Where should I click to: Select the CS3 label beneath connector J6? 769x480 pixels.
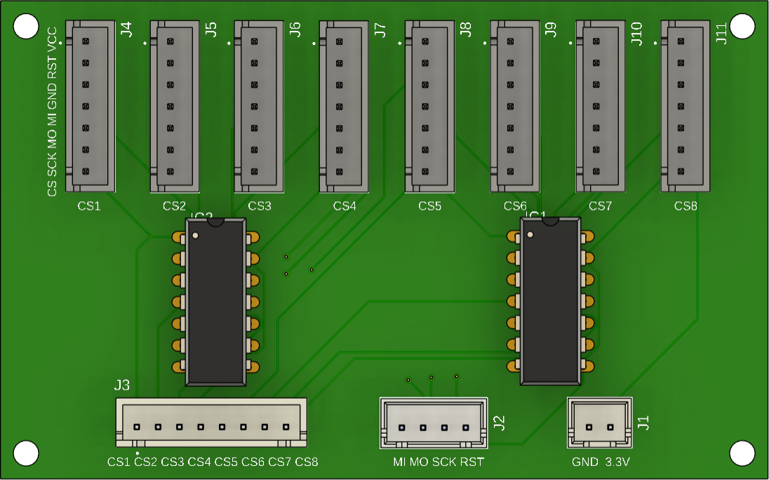pyautogui.click(x=260, y=206)
